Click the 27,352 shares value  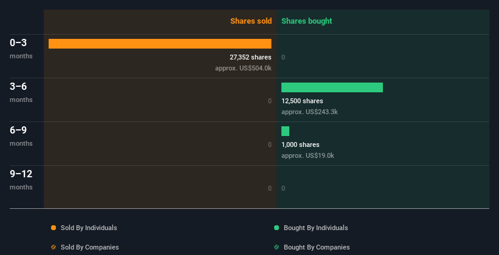[x=250, y=57]
